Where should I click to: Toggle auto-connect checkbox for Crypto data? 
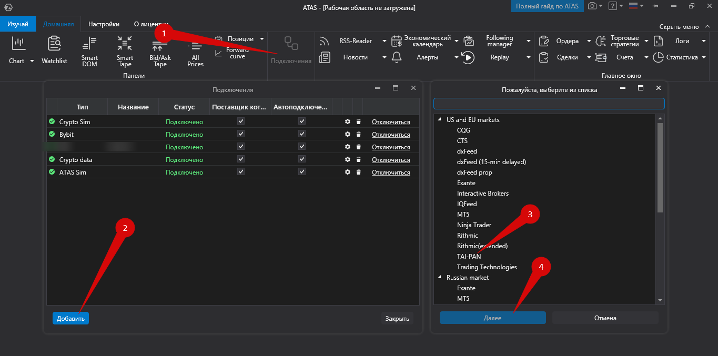point(302,159)
